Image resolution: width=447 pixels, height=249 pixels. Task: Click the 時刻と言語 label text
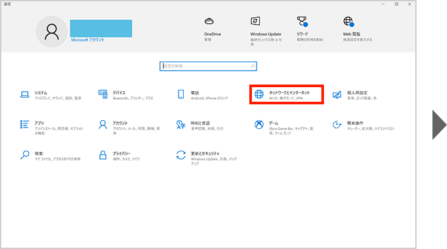[200, 123]
